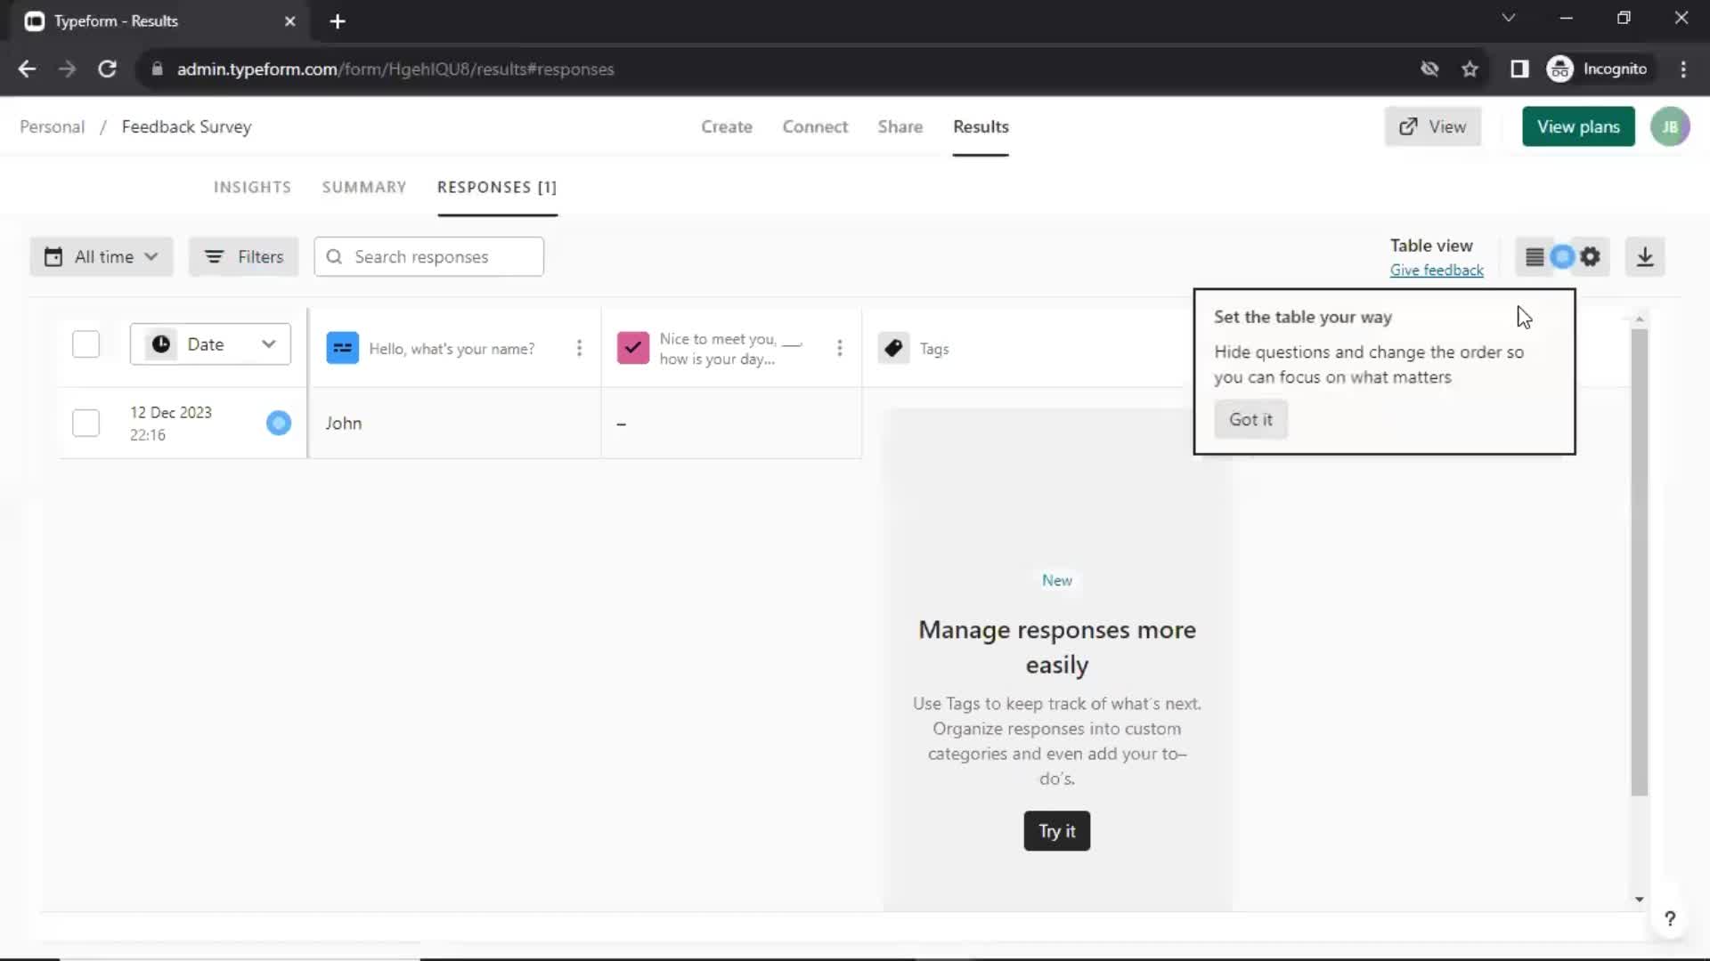Click the vertical scrollbar thumb of the table

[1639, 562]
